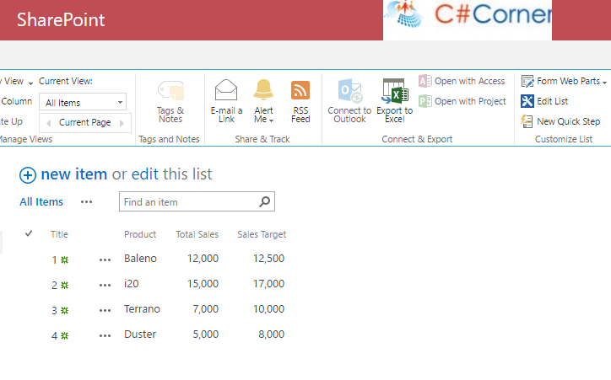This screenshot has width=611, height=380.
Task: Open ellipsis menu for i20 row
Action: coord(105,285)
